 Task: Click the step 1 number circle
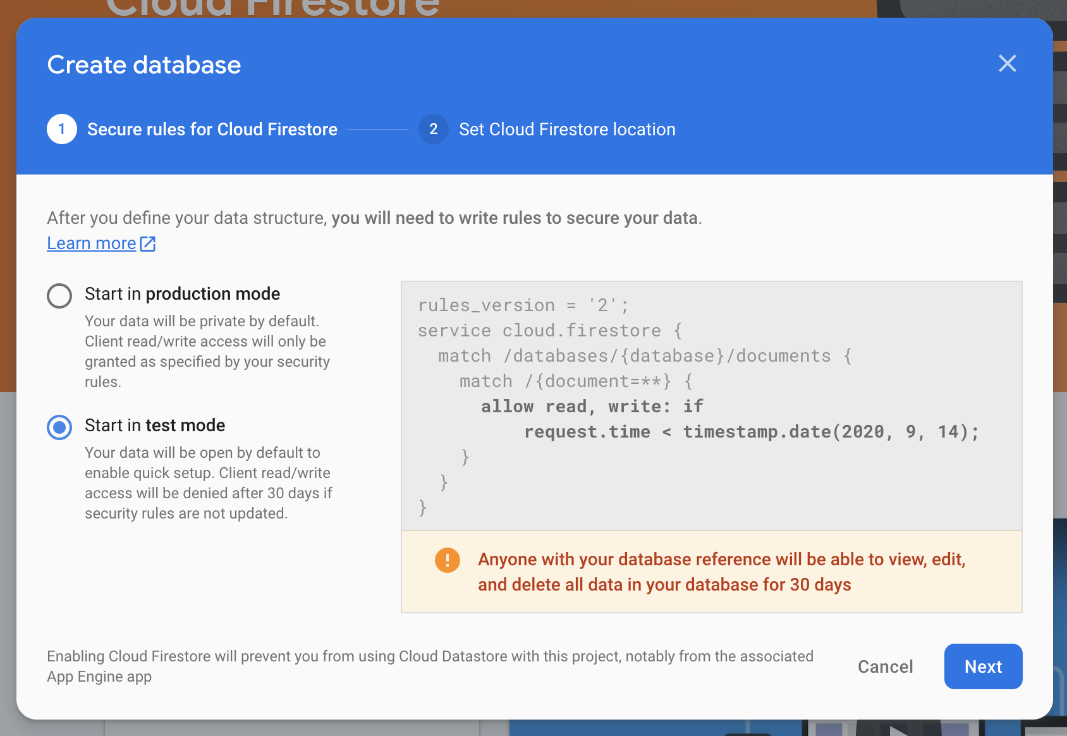pyautogui.click(x=62, y=129)
